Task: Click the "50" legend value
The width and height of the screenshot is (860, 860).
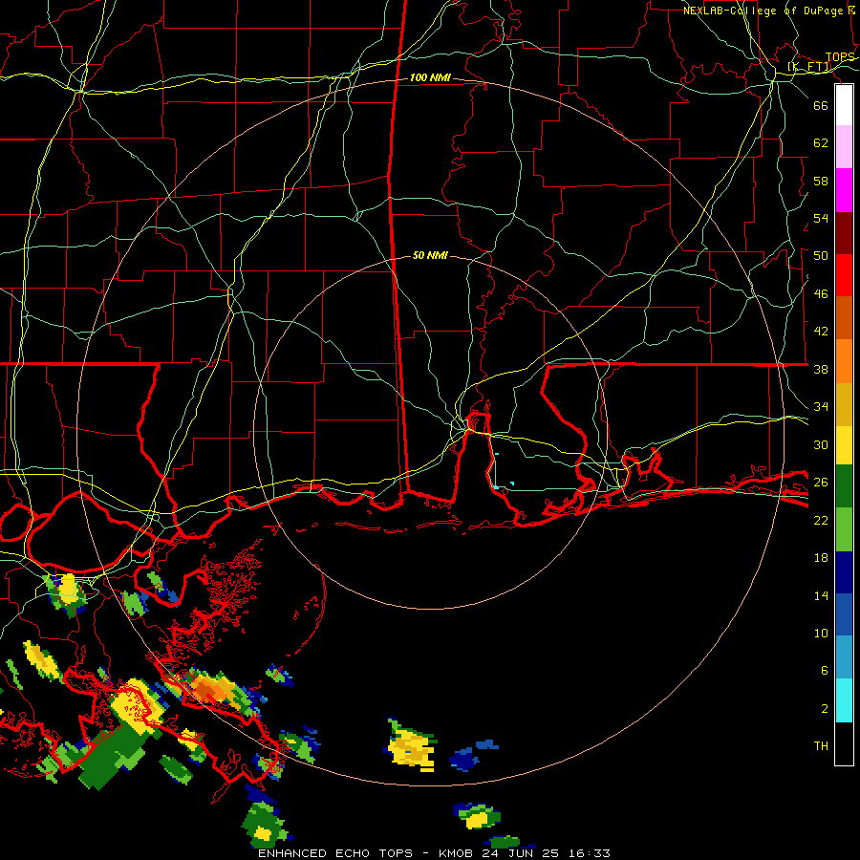Action: tap(821, 255)
